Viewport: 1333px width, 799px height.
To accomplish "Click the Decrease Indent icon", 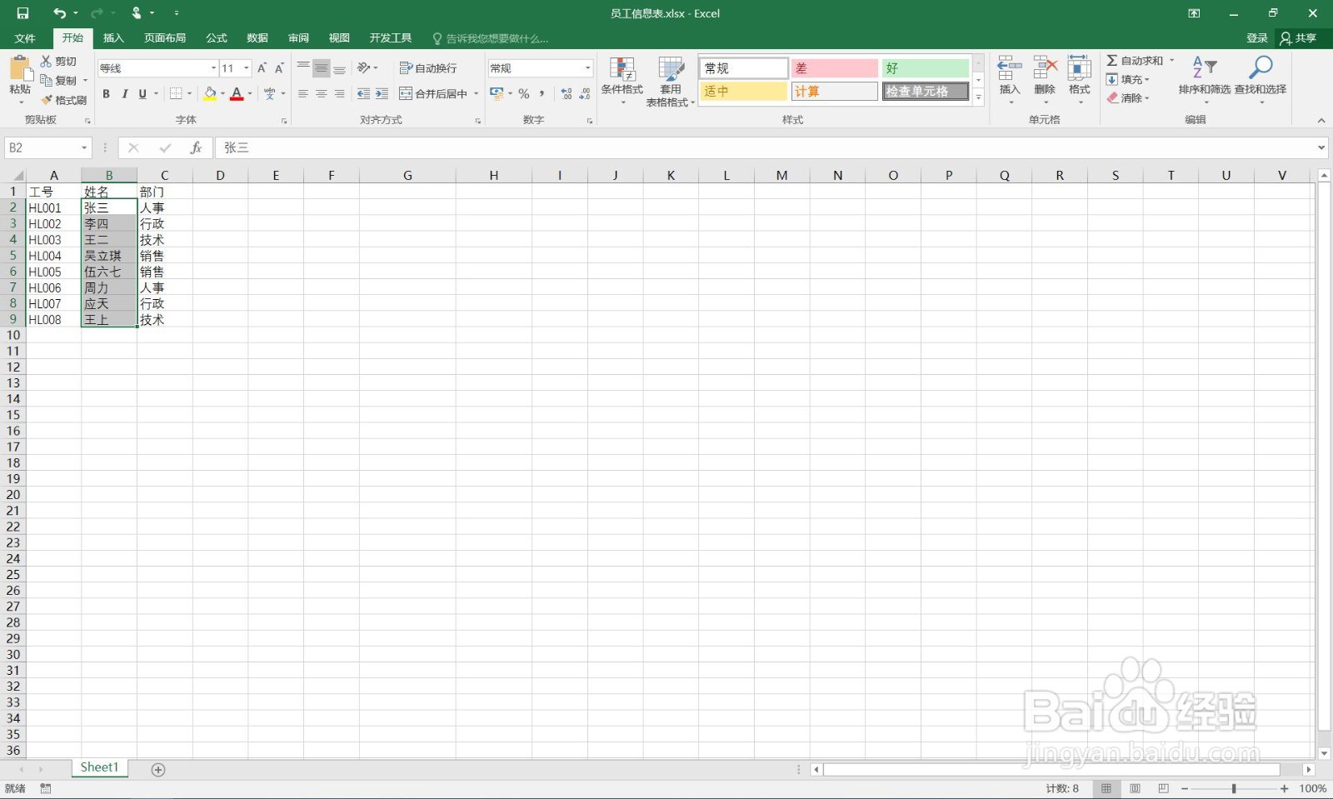I will click(x=364, y=94).
